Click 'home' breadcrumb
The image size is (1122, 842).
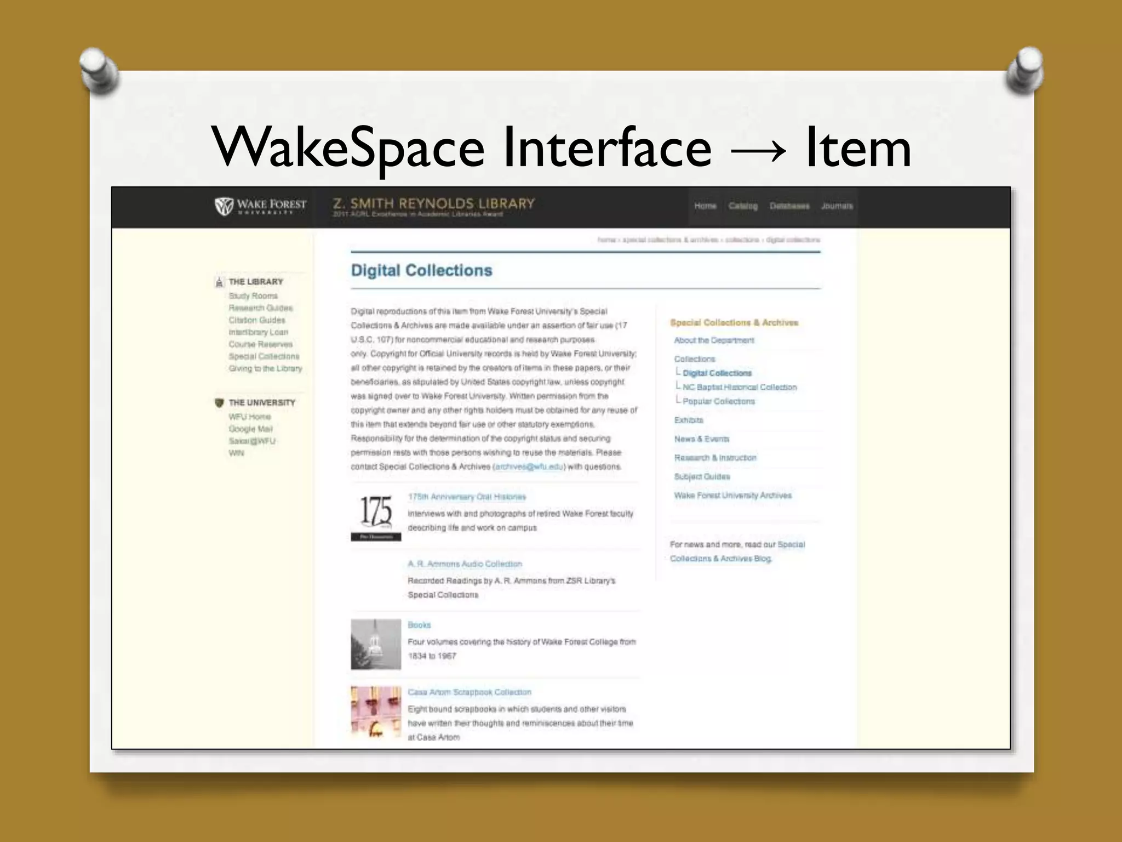(606, 240)
